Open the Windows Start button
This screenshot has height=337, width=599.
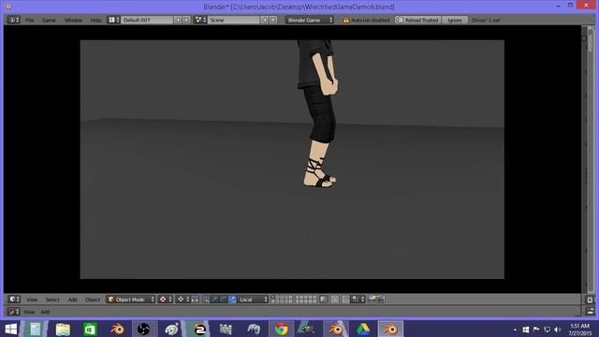click(11, 329)
